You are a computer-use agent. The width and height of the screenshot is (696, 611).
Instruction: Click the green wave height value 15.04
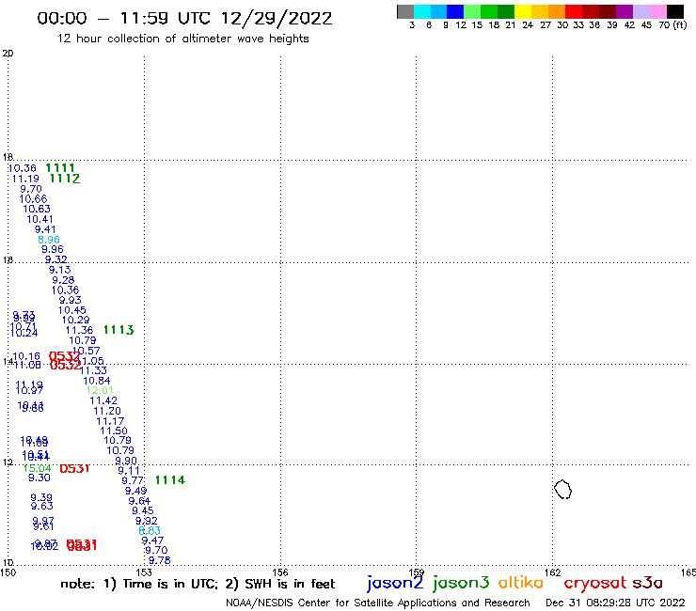[x=37, y=468]
